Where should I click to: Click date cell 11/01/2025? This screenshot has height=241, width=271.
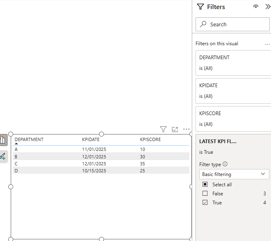click(94, 149)
